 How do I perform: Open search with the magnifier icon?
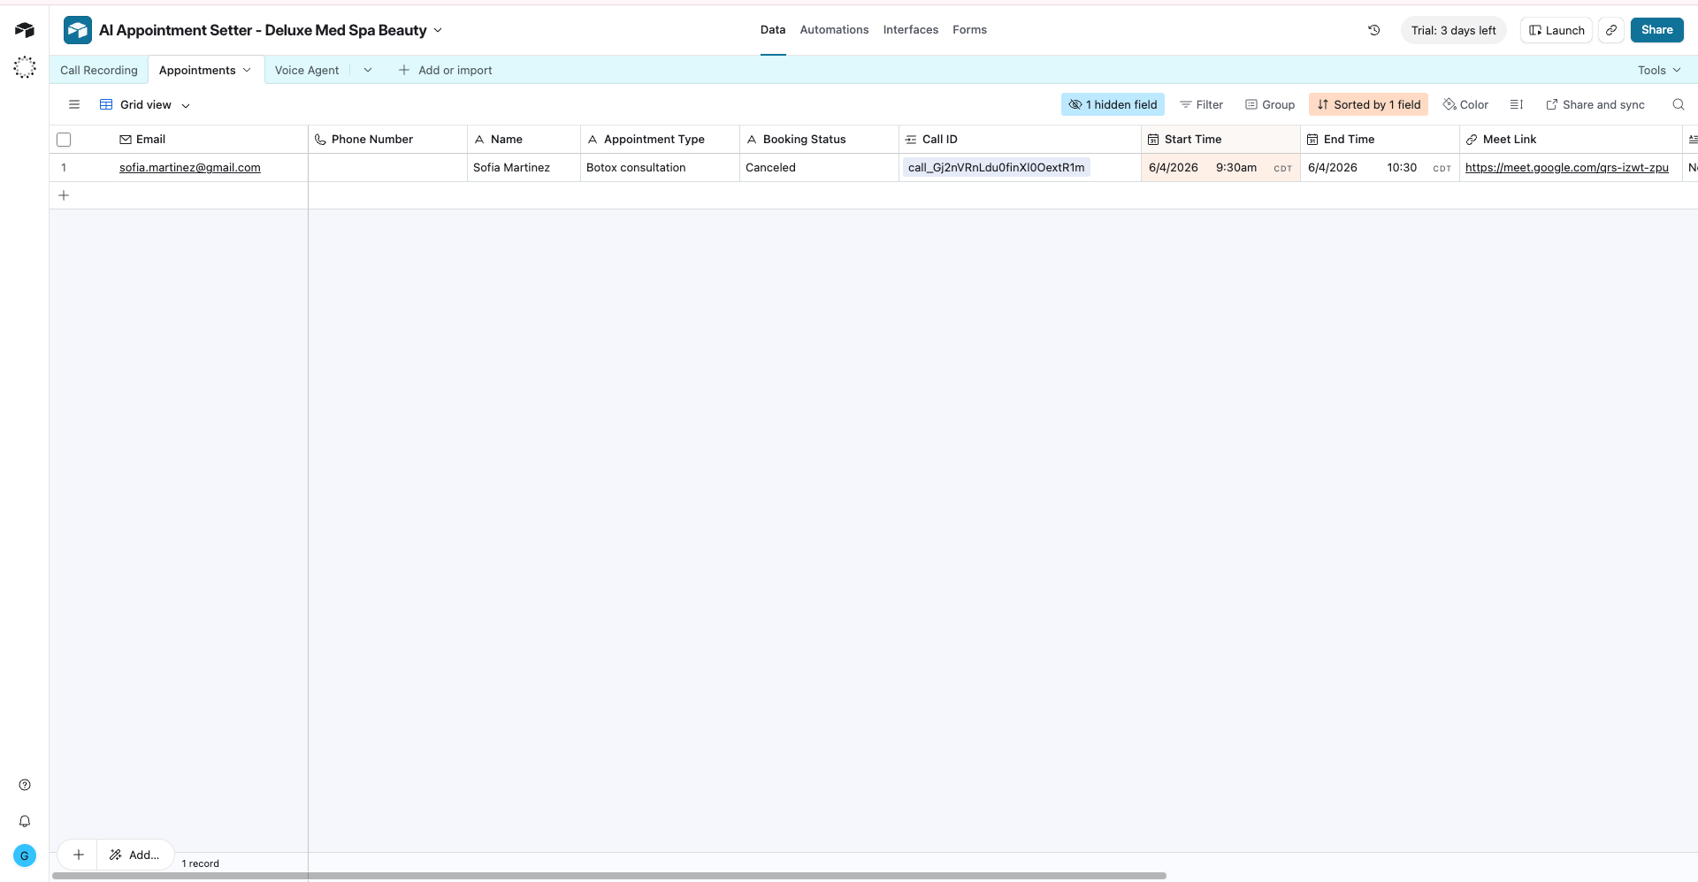coord(1679,104)
